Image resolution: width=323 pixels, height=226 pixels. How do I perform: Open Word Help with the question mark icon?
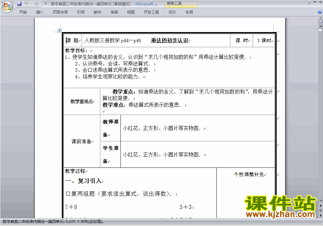coord(320,12)
